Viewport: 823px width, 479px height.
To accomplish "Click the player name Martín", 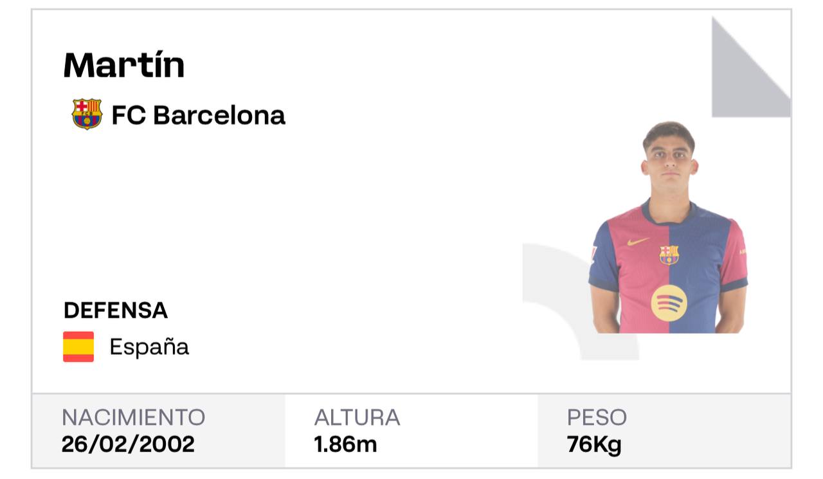I will [124, 64].
